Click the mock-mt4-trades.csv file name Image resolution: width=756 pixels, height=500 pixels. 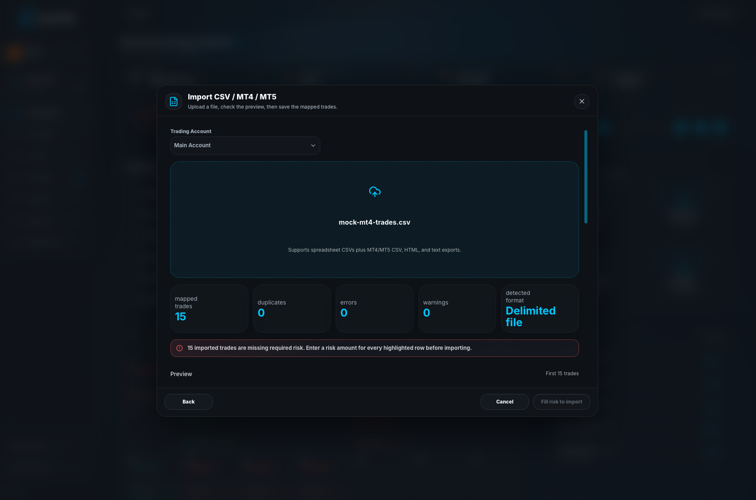click(374, 223)
